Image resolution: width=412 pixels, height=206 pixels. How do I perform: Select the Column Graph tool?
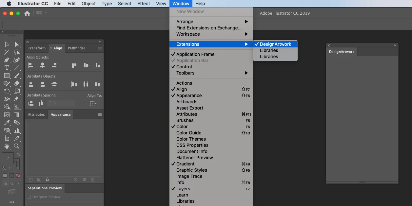point(17,131)
